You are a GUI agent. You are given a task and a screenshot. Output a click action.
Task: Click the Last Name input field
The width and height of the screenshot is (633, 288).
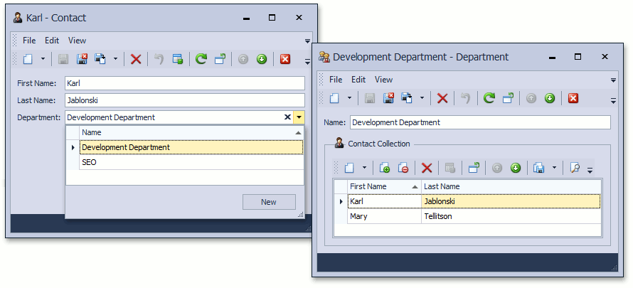click(184, 100)
